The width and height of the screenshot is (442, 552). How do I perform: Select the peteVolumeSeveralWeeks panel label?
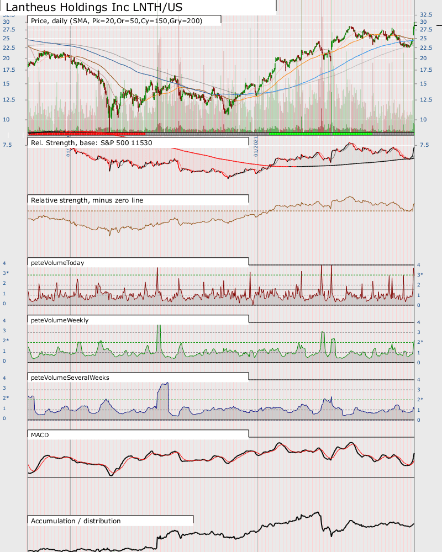(x=70, y=378)
